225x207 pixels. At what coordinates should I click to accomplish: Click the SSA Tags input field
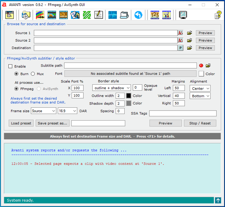pyautogui.click(x=182, y=113)
